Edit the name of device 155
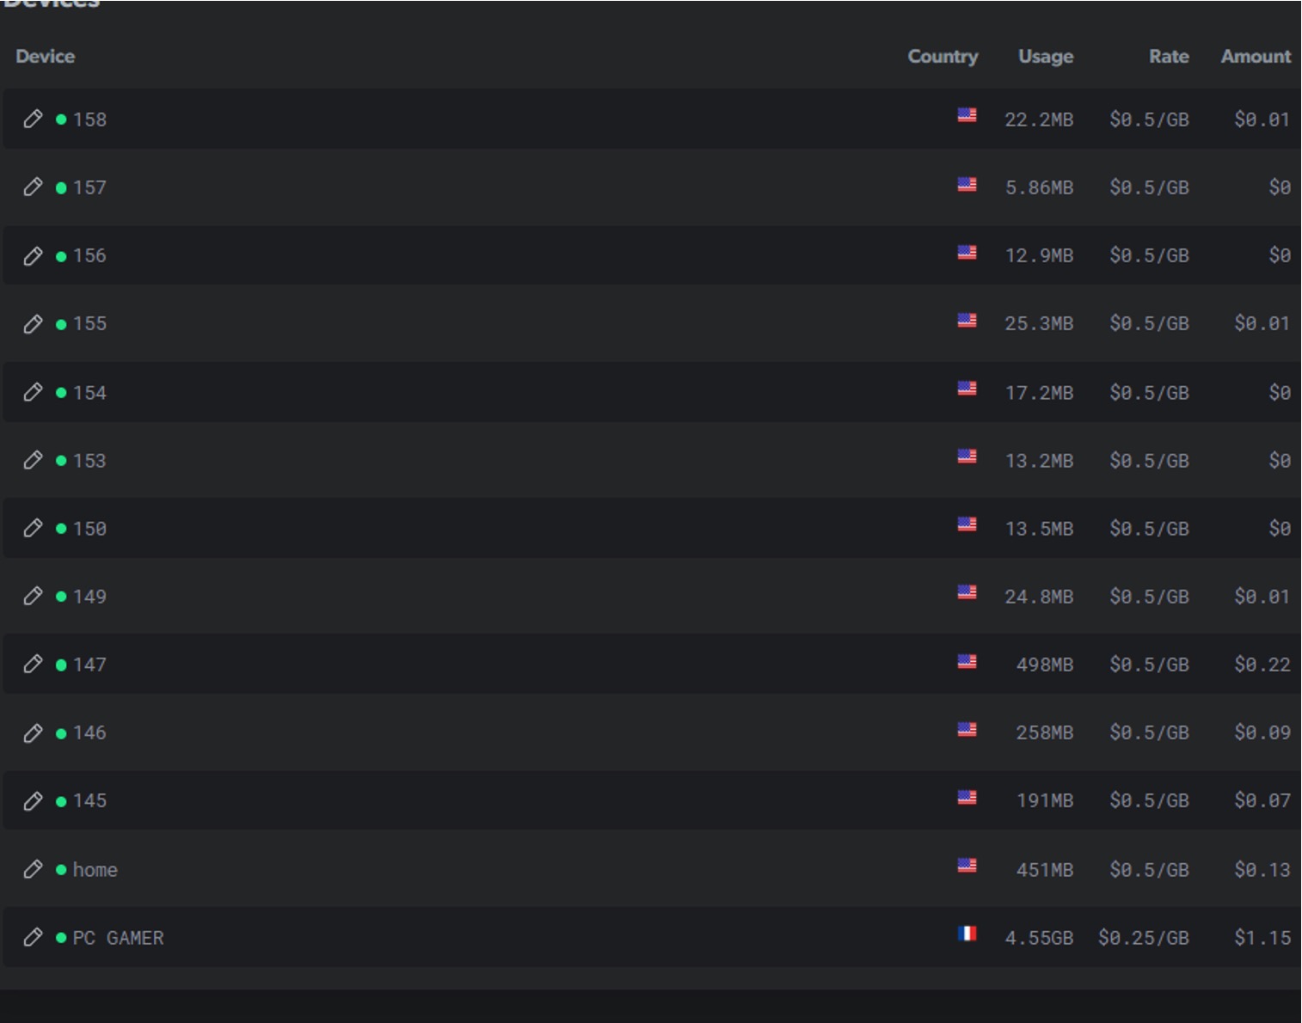Image resolution: width=1302 pixels, height=1023 pixels. pos(33,323)
